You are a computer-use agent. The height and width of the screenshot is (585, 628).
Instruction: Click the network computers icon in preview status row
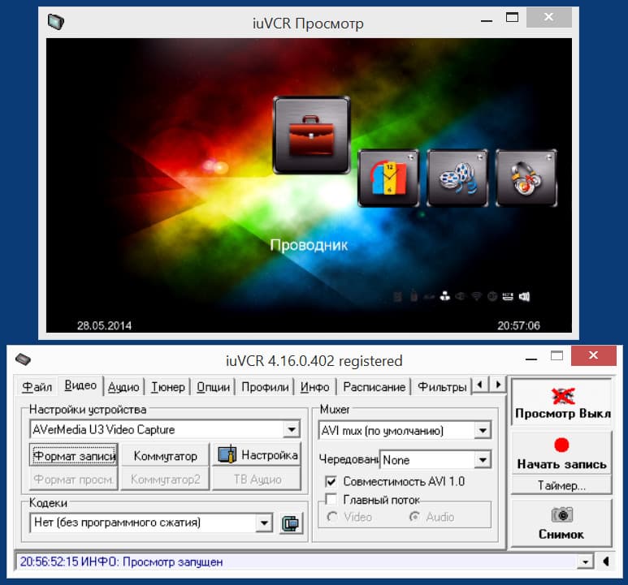[445, 296]
